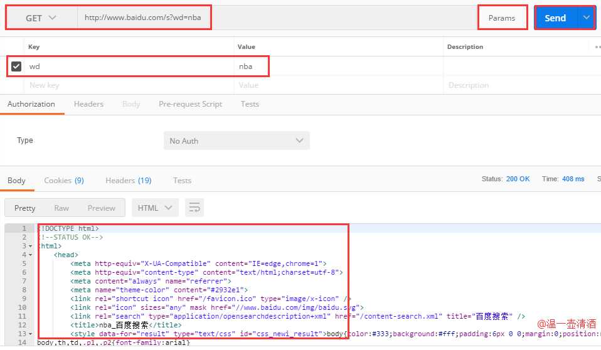The image size is (601, 350).
Task: Edit the wd key cell
Action: (x=130, y=66)
